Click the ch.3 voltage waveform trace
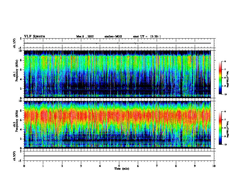Image resolution: width=241 pixels, height=186 pixels. tap(117, 156)
